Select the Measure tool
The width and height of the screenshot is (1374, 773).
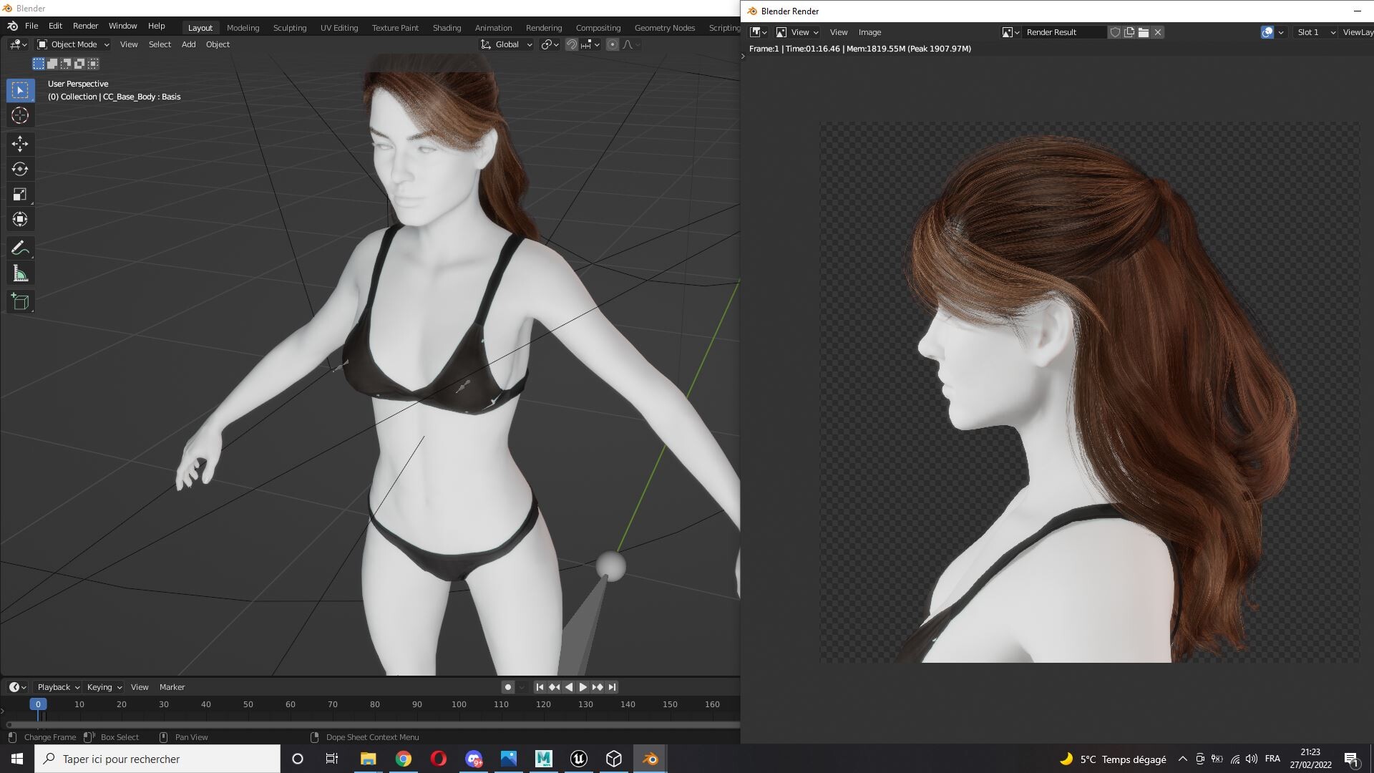(x=20, y=274)
